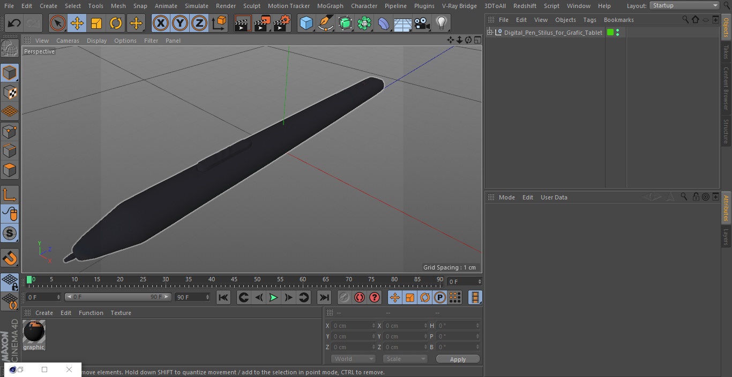Click the Record Active Objects button

tap(345, 297)
